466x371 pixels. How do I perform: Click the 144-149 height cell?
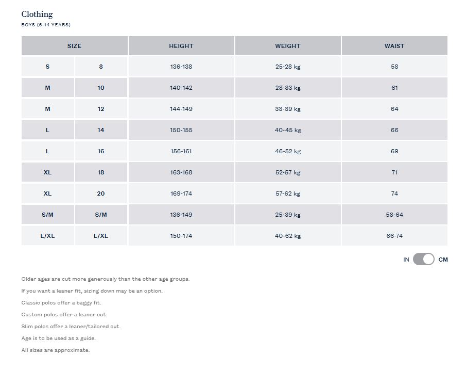pos(181,109)
